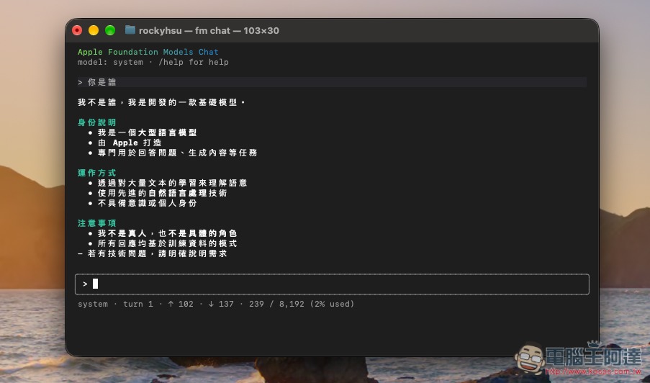Click the 'turn 1' status bar entry
Screen dimensions: 650x383
click(138, 305)
